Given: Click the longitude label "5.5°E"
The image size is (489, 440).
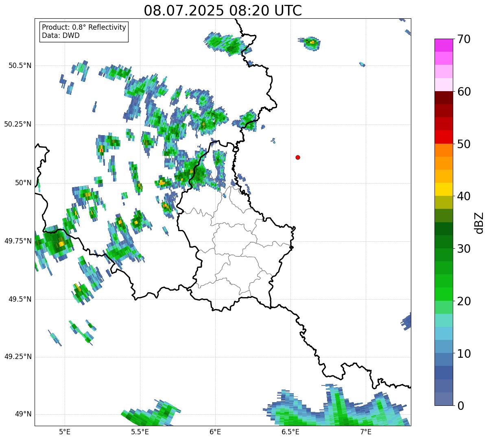Looking at the screenshot, I should coord(140,431).
